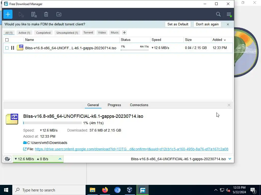261x195 pixels.
Task: Click Don't ask again button
Action: point(207,24)
